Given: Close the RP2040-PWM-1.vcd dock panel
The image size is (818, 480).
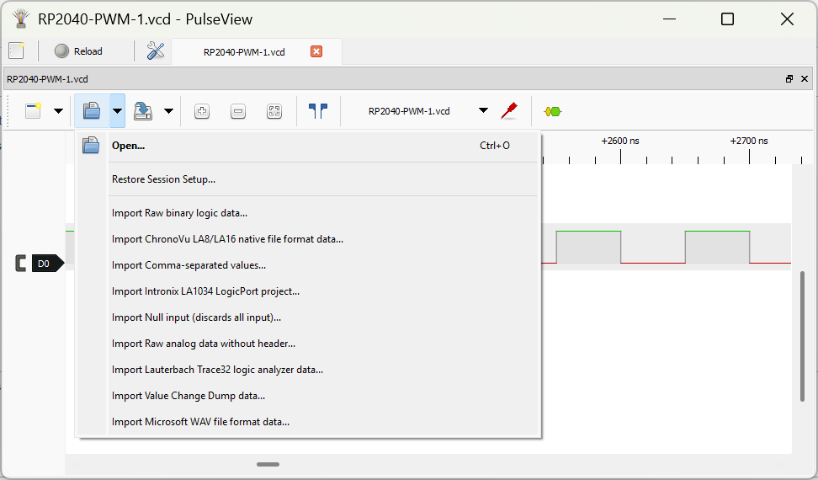Looking at the screenshot, I should (x=805, y=79).
